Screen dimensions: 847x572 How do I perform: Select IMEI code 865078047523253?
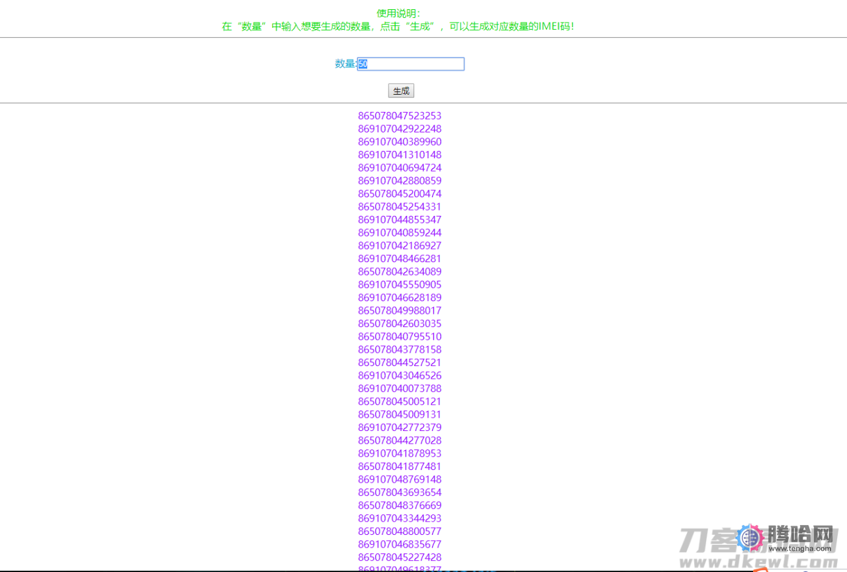click(x=400, y=116)
